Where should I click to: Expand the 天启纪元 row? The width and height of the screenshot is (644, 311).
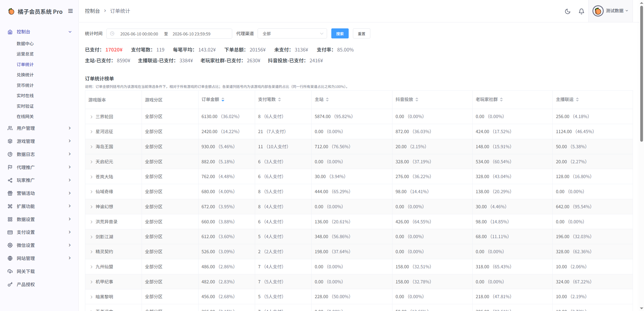(x=91, y=162)
